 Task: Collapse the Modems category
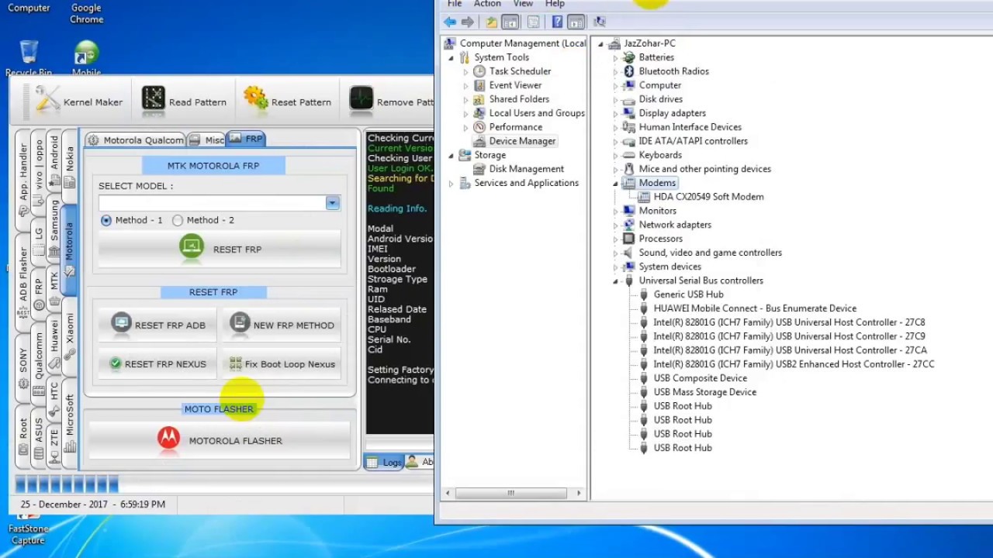(x=615, y=183)
